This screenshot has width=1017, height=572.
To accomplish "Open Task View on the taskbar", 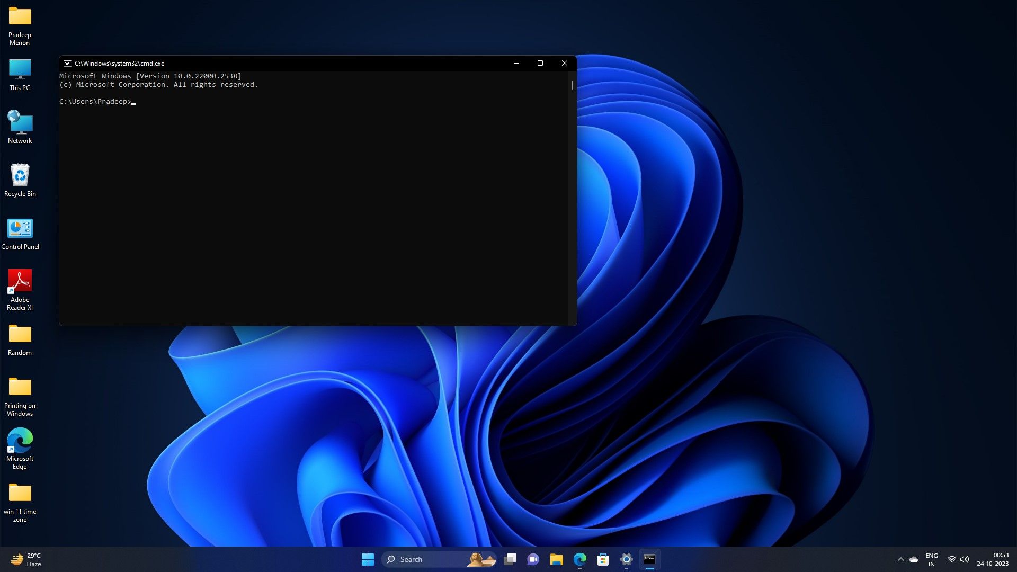I will pyautogui.click(x=511, y=559).
